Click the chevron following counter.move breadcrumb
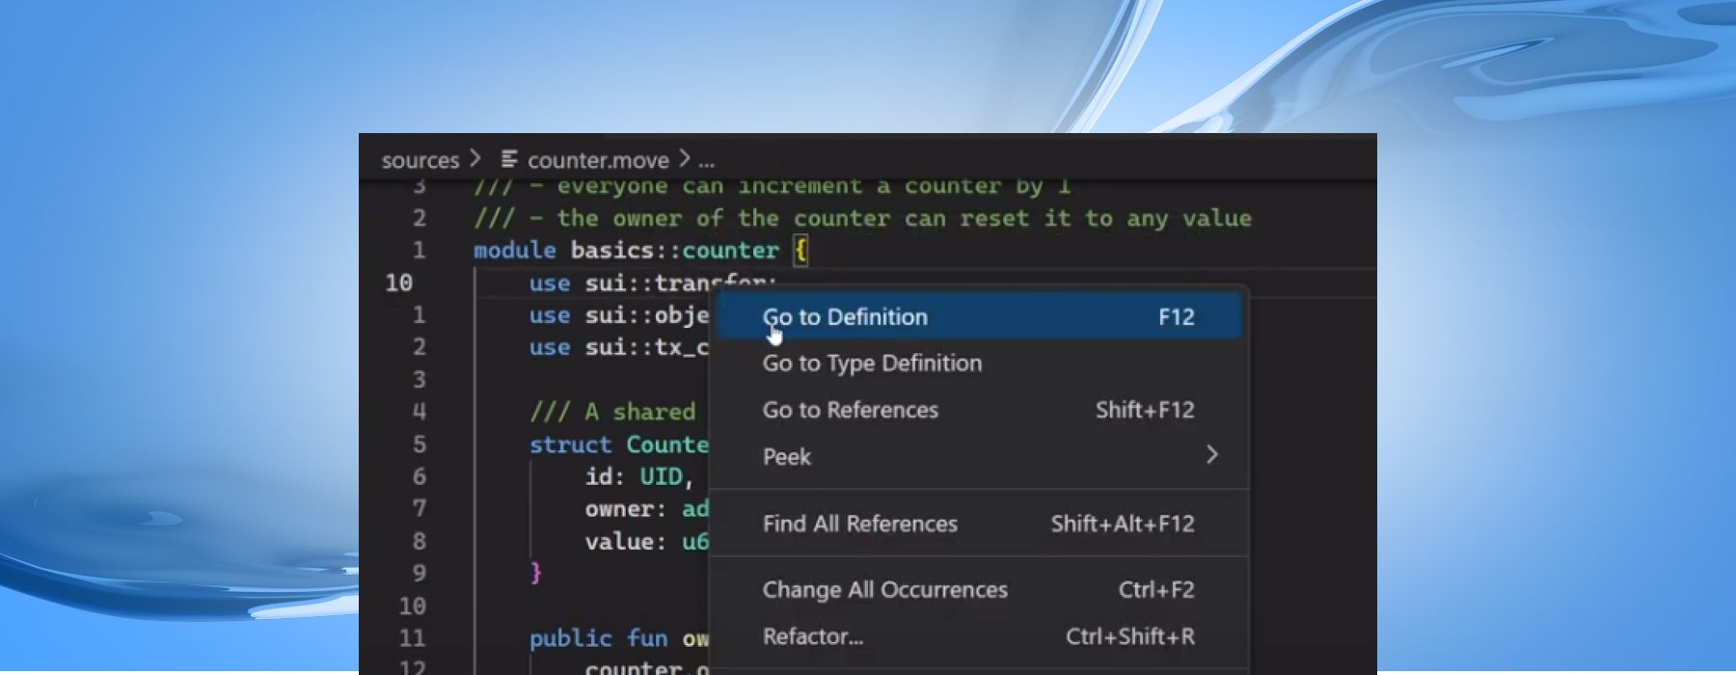This screenshot has width=1736, height=675. point(684,159)
